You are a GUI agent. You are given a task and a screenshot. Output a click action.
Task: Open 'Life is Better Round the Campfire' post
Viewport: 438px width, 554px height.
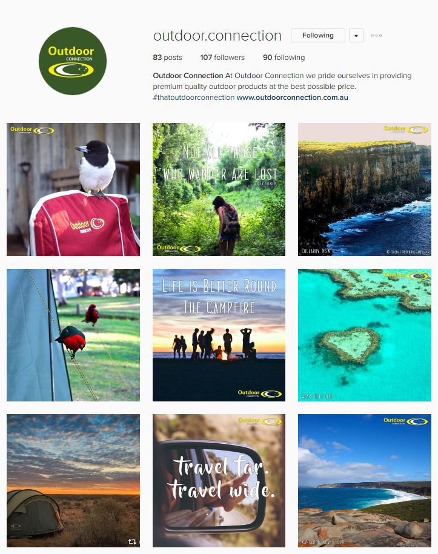click(219, 335)
